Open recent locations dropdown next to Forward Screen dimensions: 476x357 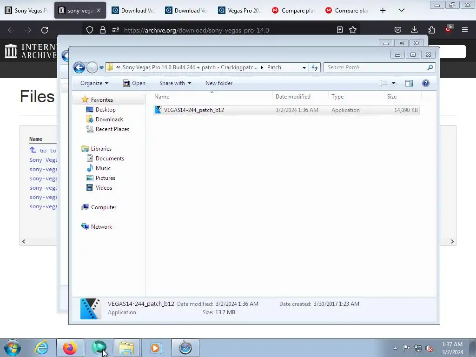click(101, 68)
